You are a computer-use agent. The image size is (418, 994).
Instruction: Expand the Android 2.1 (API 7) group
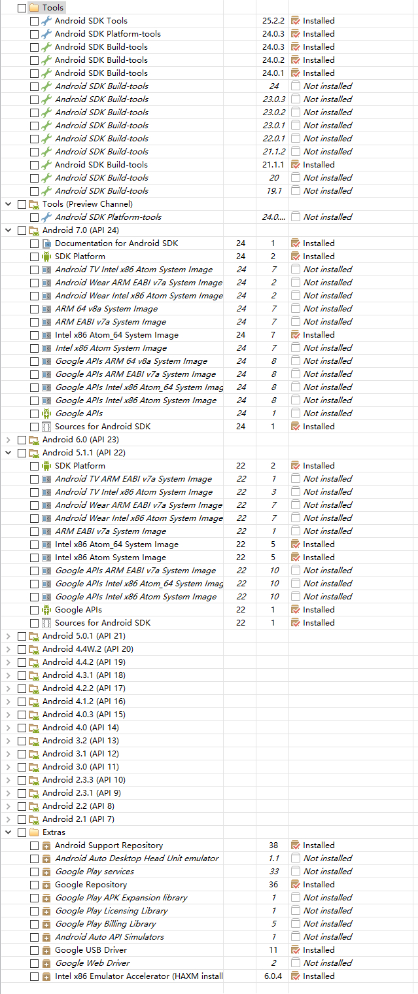click(x=9, y=819)
